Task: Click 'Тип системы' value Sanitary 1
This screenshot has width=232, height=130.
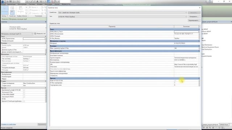Action: click(x=34, y=58)
